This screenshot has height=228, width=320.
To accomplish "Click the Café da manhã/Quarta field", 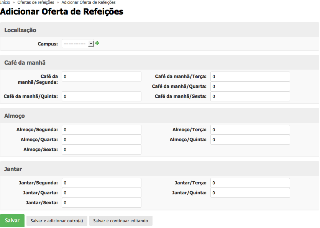I will tap(250, 86).
